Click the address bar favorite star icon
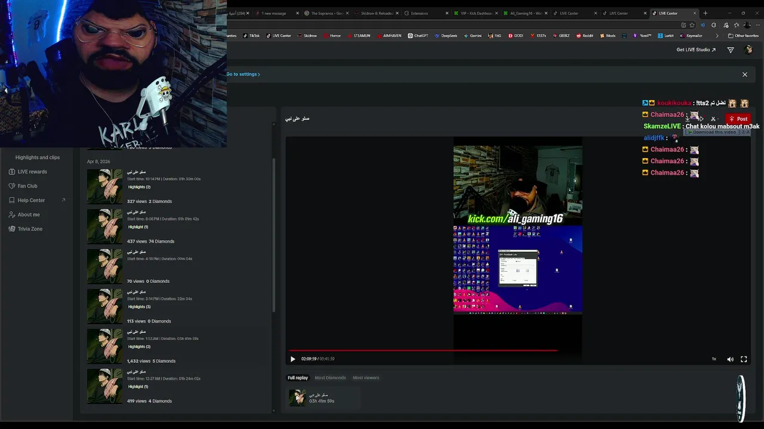 pos(692,25)
